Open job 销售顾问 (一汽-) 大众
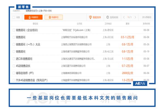This screenshot has width=164, height=109. [x=28, y=44]
